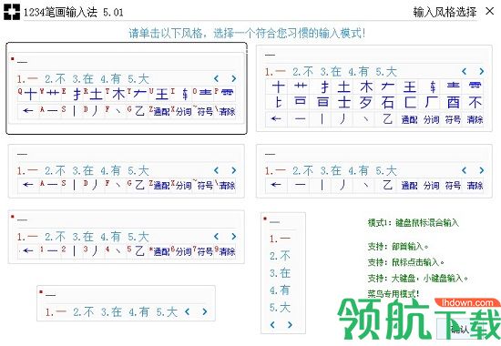Click the 支持: 鼠标点击输入 line
This screenshot has width=501, height=346.
click(405, 262)
